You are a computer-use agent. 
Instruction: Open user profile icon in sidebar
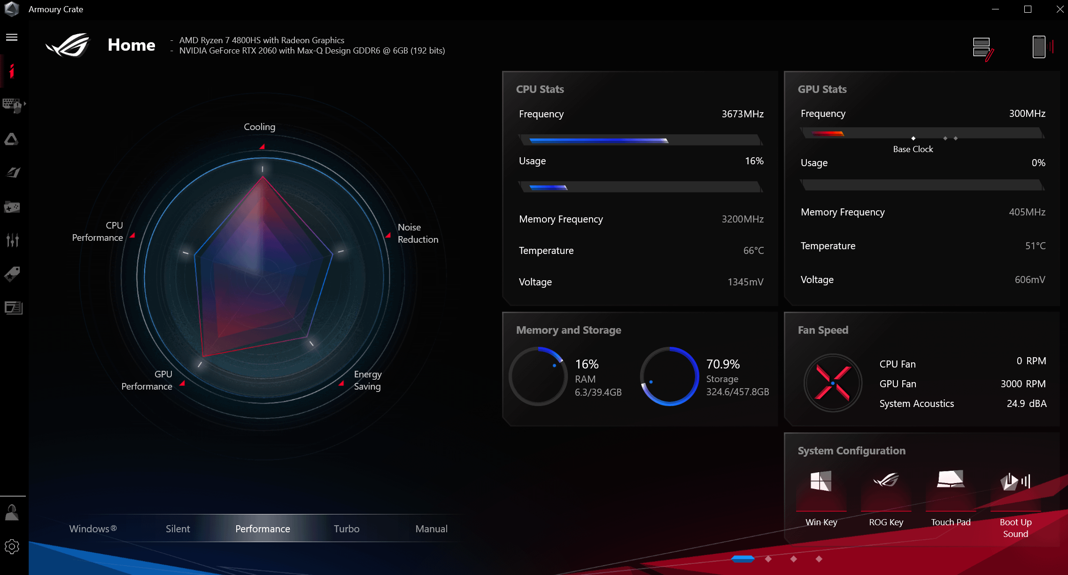(x=12, y=513)
